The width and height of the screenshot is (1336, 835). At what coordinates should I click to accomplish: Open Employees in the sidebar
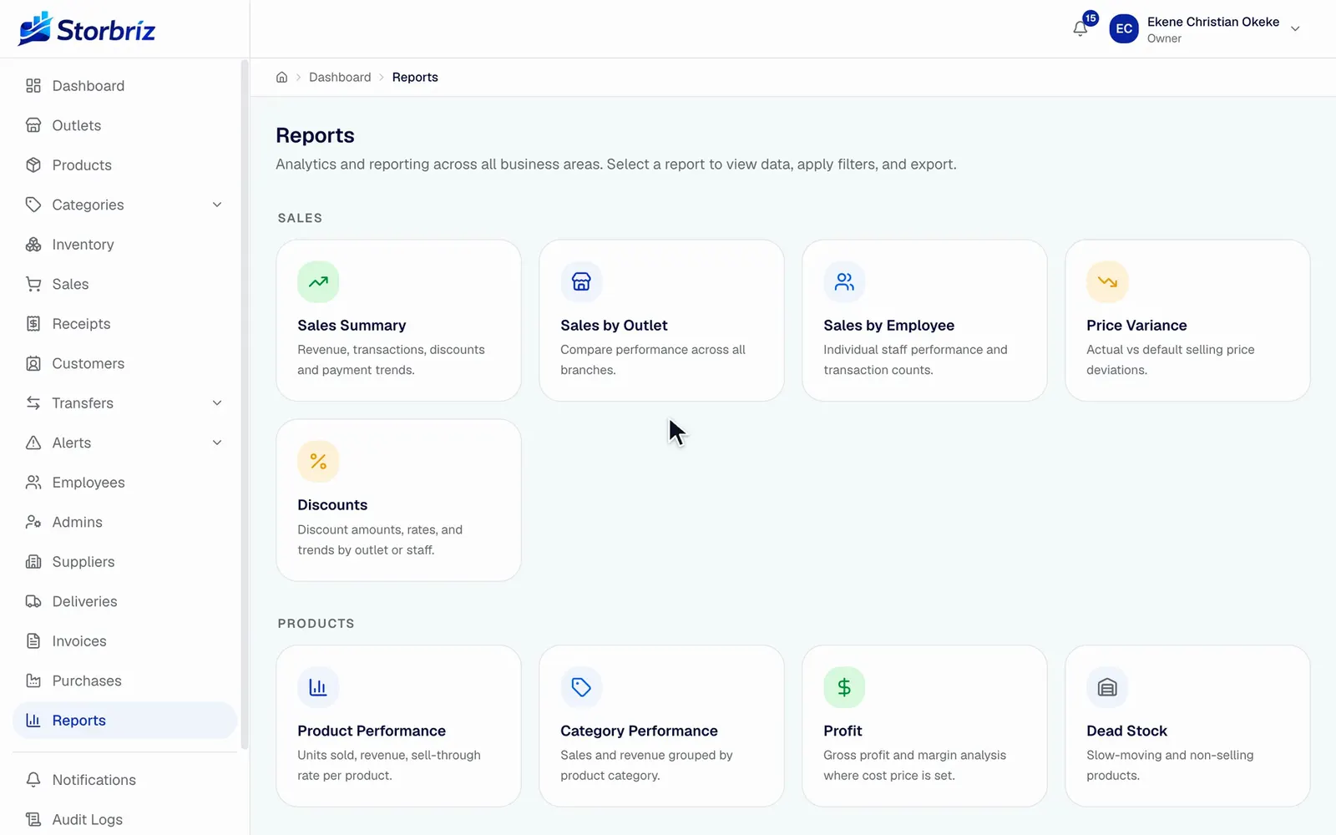coord(125,483)
